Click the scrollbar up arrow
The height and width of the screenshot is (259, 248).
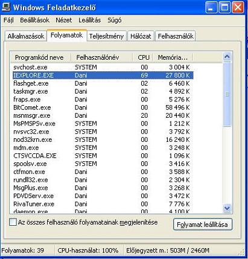(227, 57)
